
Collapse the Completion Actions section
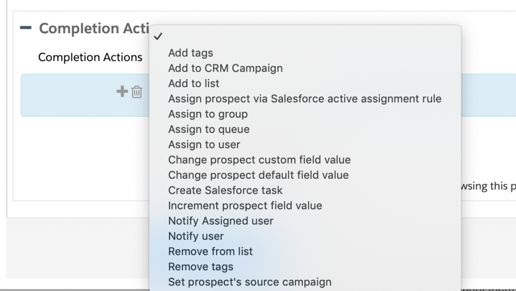(x=25, y=28)
